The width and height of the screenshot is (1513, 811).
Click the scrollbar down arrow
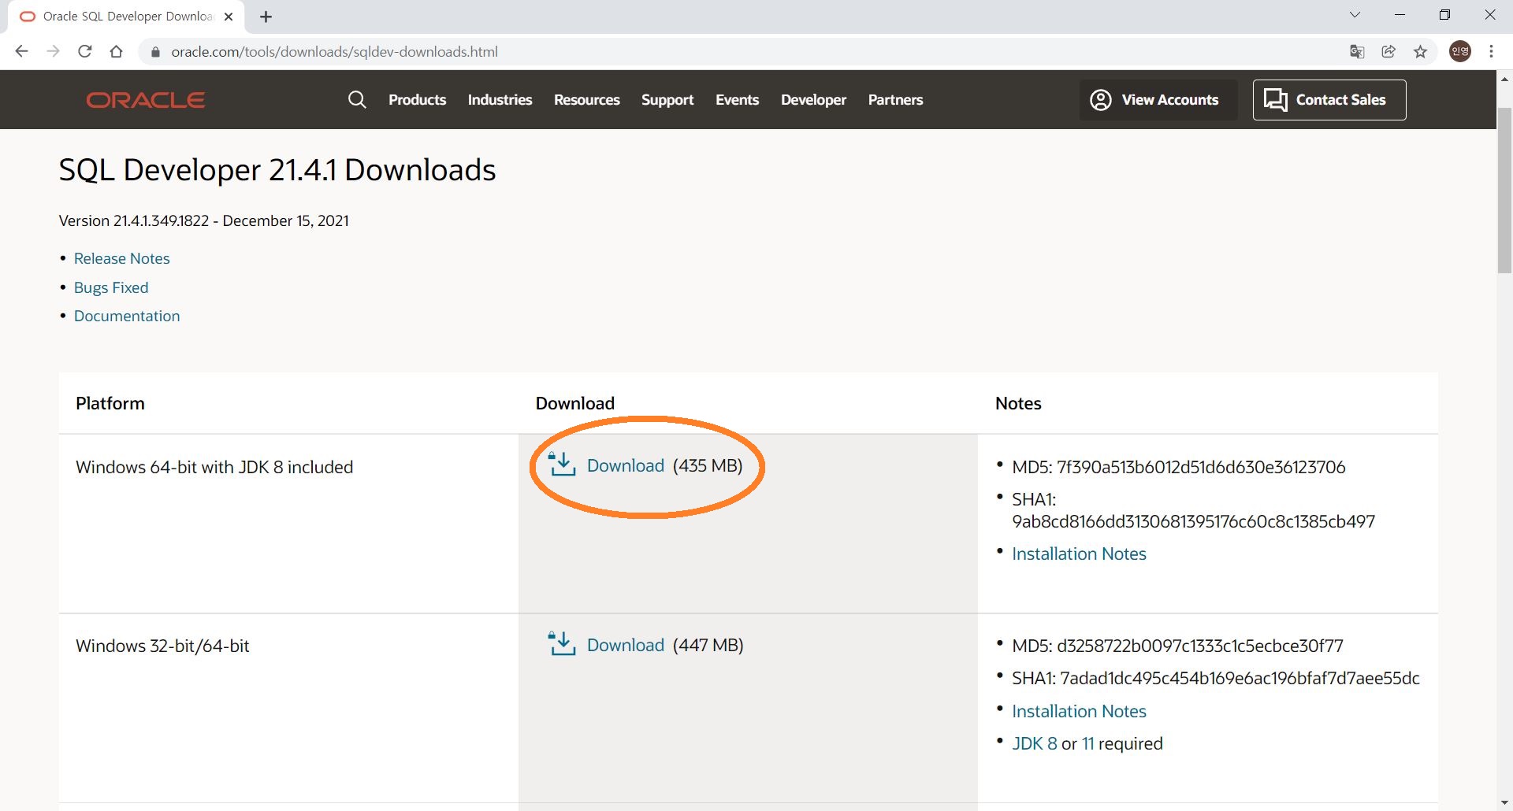[x=1504, y=802]
